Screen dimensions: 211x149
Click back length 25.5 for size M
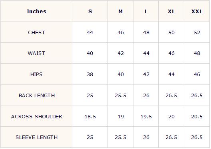120,95
